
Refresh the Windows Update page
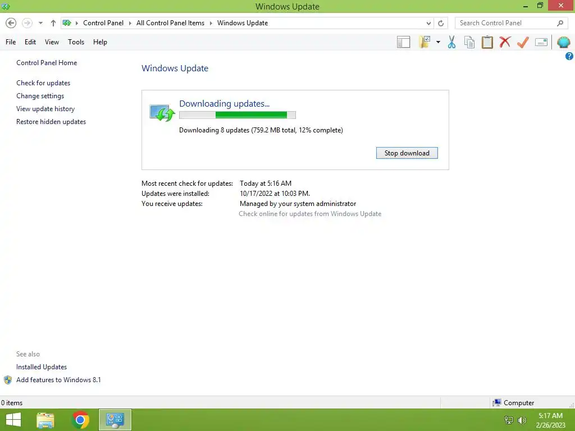coord(441,23)
